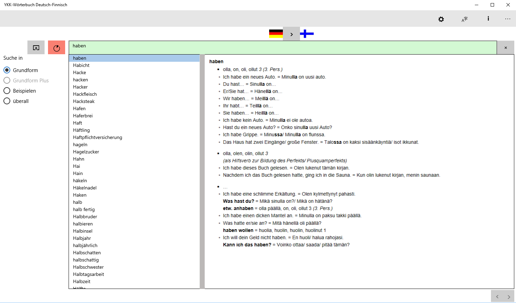
Task: Select 'Hagelzucker' in the word list
Action: tap(134, 152)
